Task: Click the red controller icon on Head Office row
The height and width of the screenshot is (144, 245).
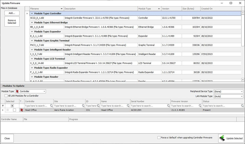Action: pyautogui.click(x=22, y=110)
